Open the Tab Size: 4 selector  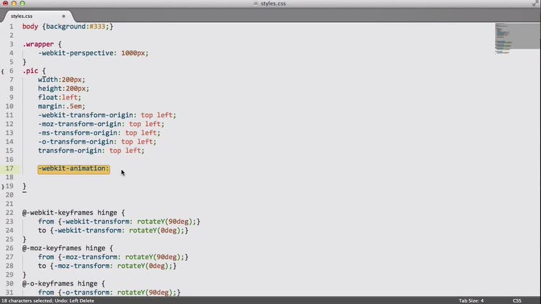[x=471, y=301]
